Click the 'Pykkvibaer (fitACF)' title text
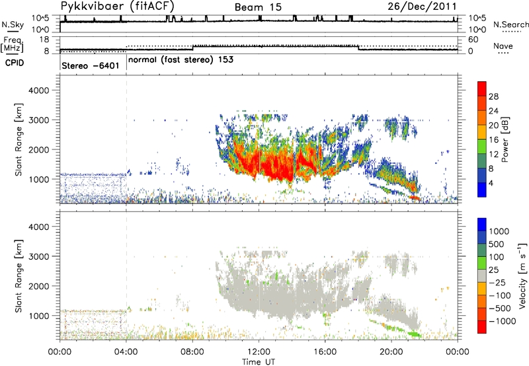This screenshot has width=529, height=366. pos(117,6)
